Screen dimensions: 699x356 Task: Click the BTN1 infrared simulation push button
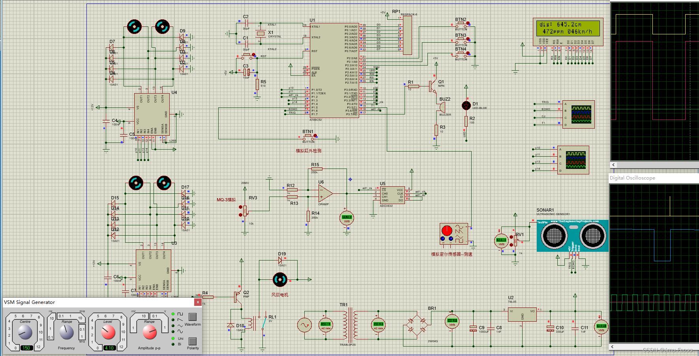click(x=309, y=138)
